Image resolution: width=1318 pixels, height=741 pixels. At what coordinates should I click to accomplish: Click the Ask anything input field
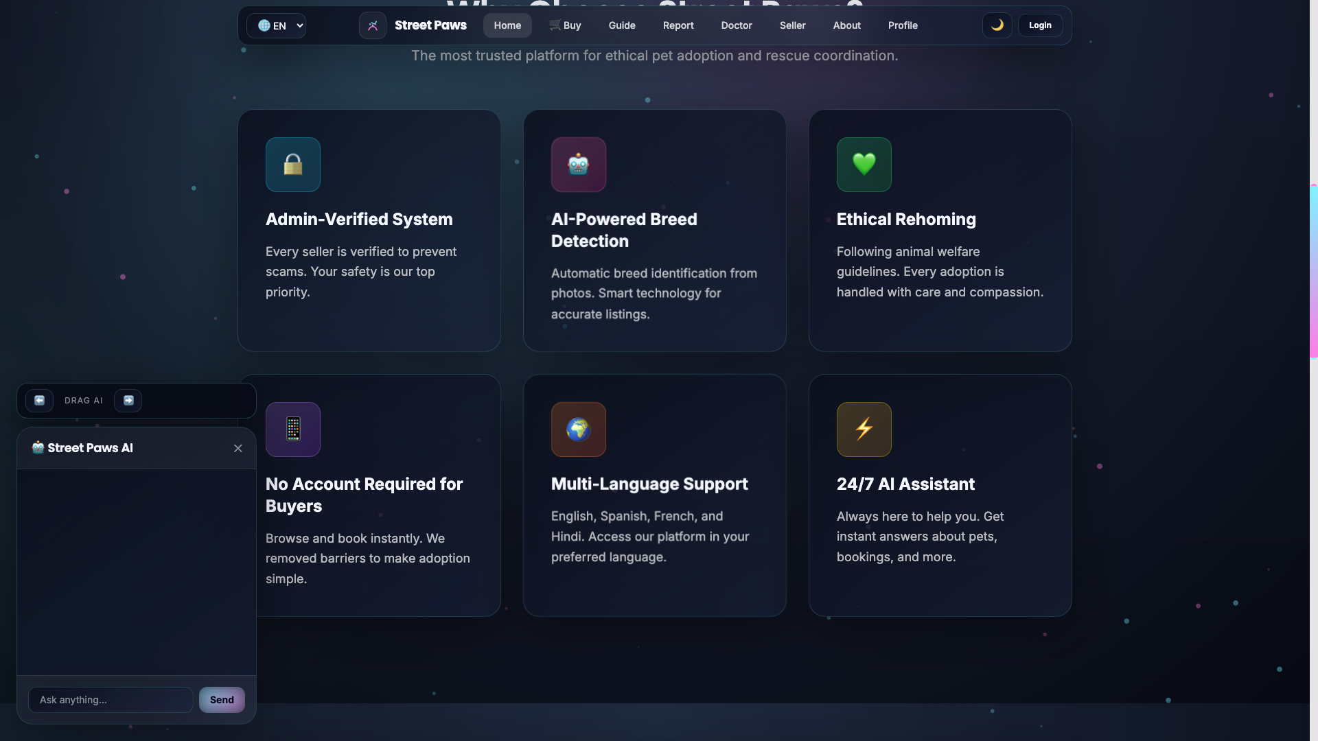[110, 700]
